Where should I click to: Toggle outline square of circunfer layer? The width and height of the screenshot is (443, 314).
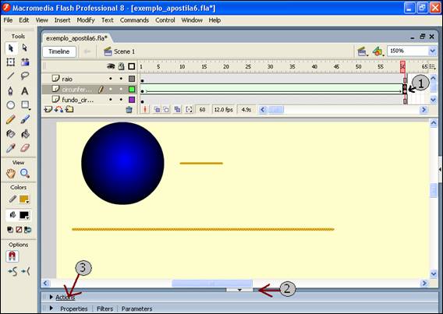coord(132,89)
